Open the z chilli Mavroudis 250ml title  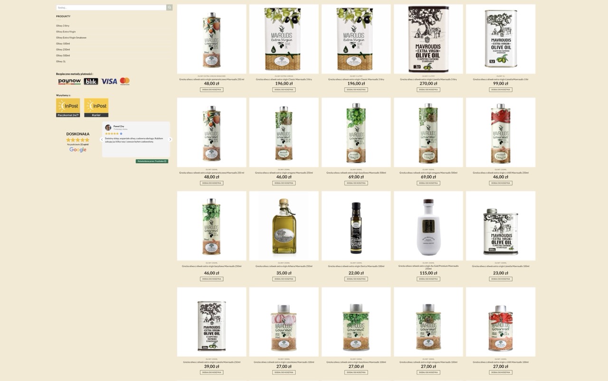click(501, 173)
